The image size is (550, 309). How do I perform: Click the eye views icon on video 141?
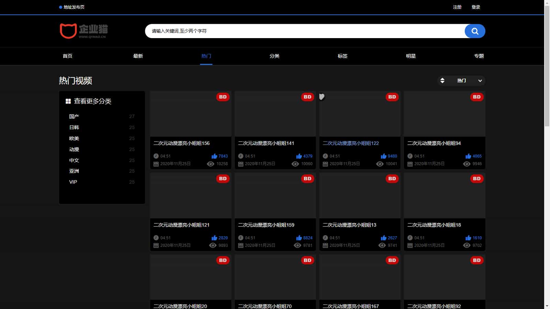click(x=295, y=164)
